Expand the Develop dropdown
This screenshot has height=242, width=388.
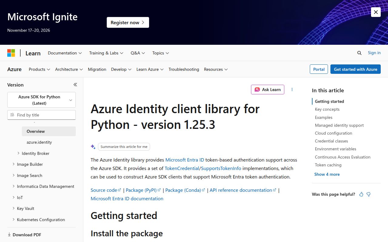(x=121, y=69)
